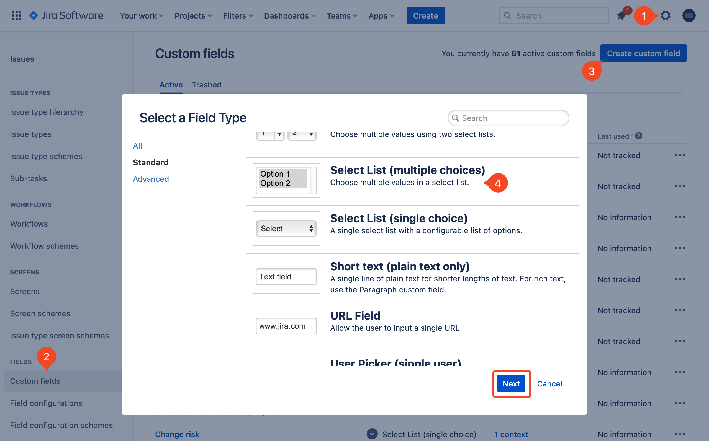Screen dimensions: 709x441
Task: Expand the Teams dropdown menu
Action: 342,16
